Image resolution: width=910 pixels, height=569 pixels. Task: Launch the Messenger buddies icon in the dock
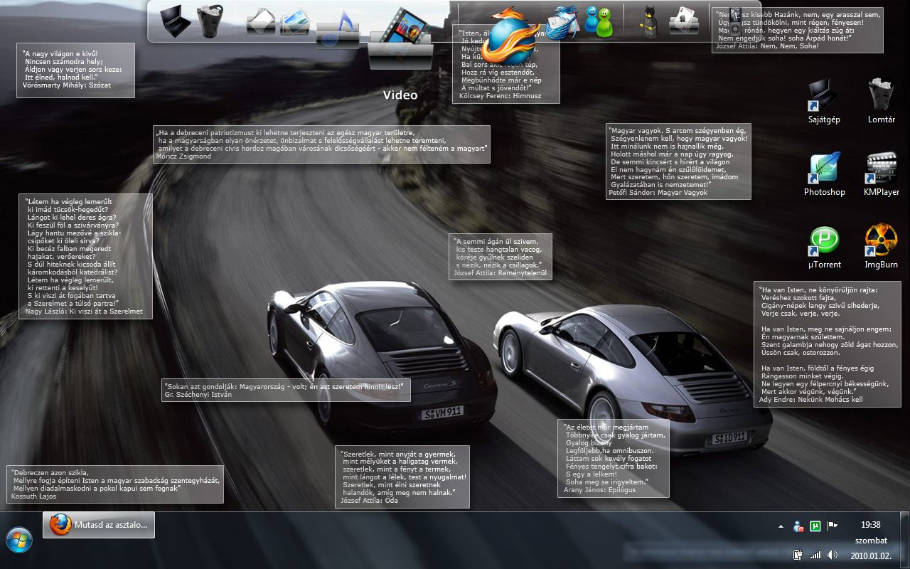[598, 21]
